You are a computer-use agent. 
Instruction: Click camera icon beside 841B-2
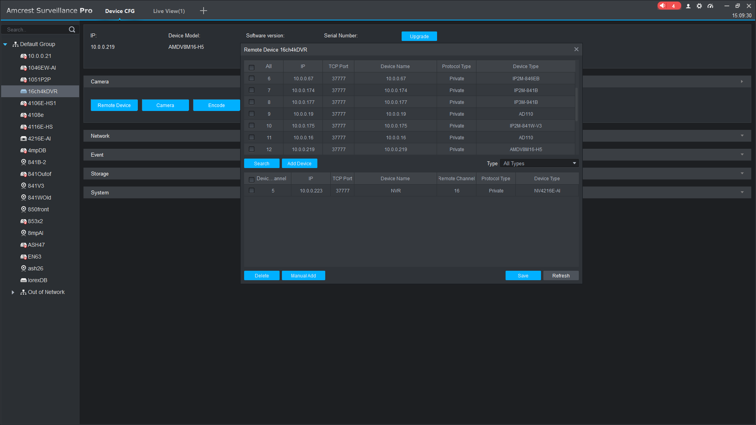pyautogui.click(x=24, y=162)
